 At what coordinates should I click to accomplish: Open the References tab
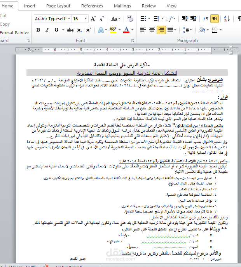92,6
